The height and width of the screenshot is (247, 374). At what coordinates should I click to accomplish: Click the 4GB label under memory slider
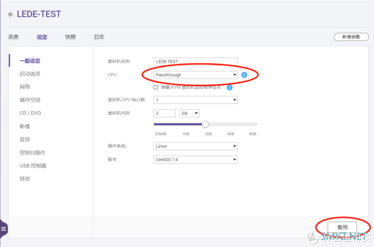click(230, 134)
